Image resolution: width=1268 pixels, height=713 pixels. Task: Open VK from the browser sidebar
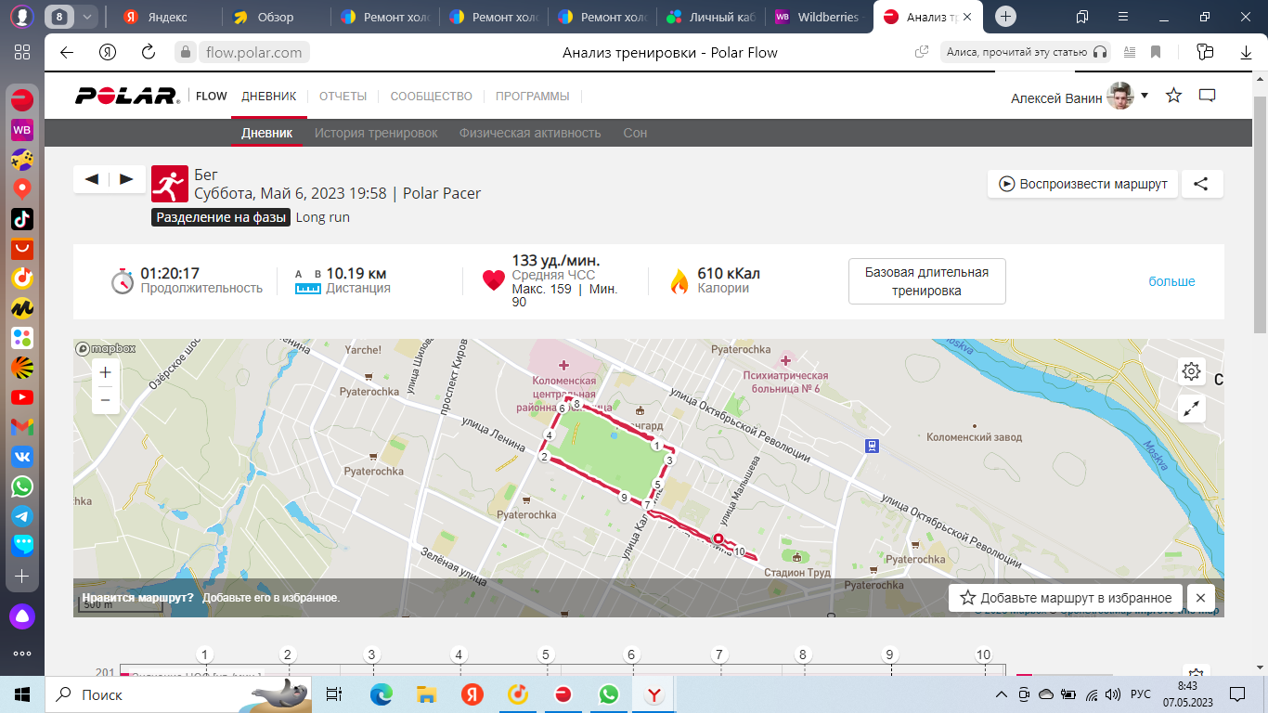coord(22,456)
